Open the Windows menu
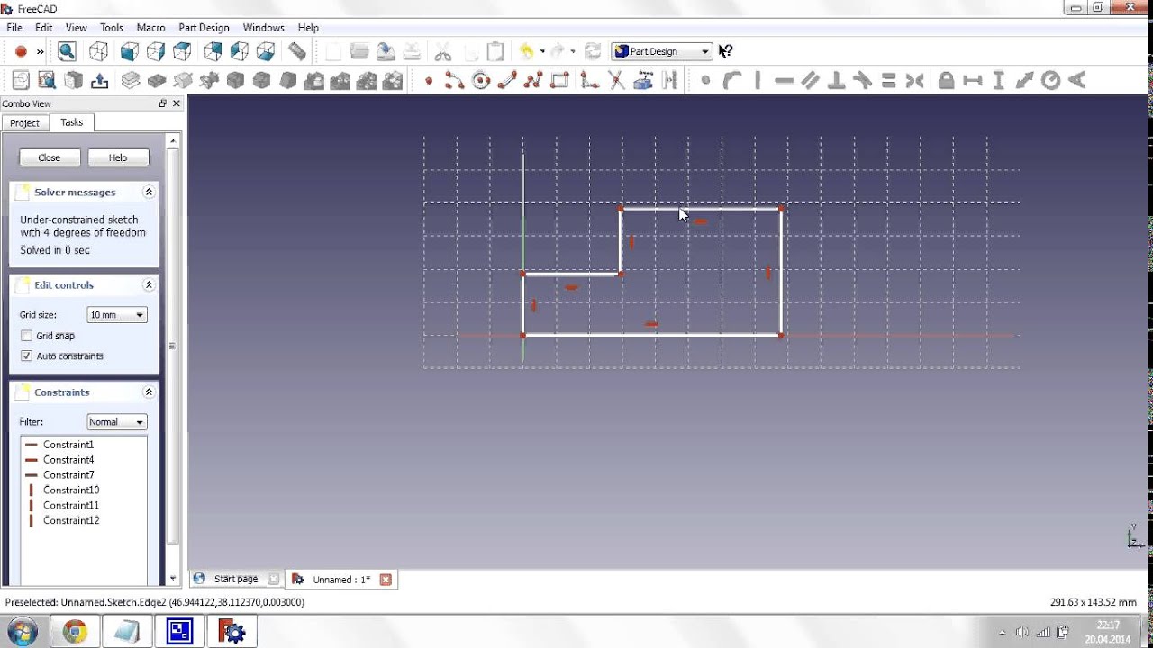Screen dimensions: 1153x648 coord(263,28)
